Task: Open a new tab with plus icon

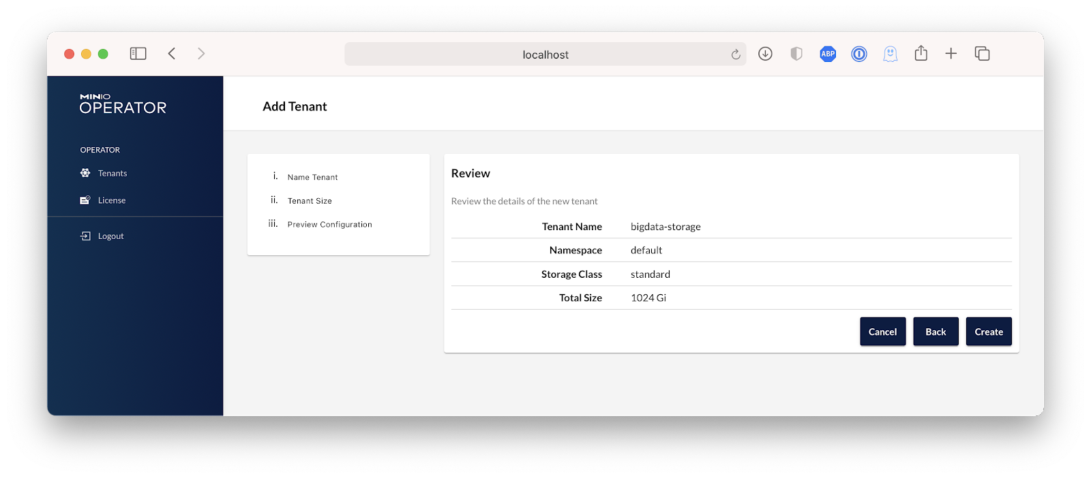Action: pyautogui.click(x=951, y=54)
